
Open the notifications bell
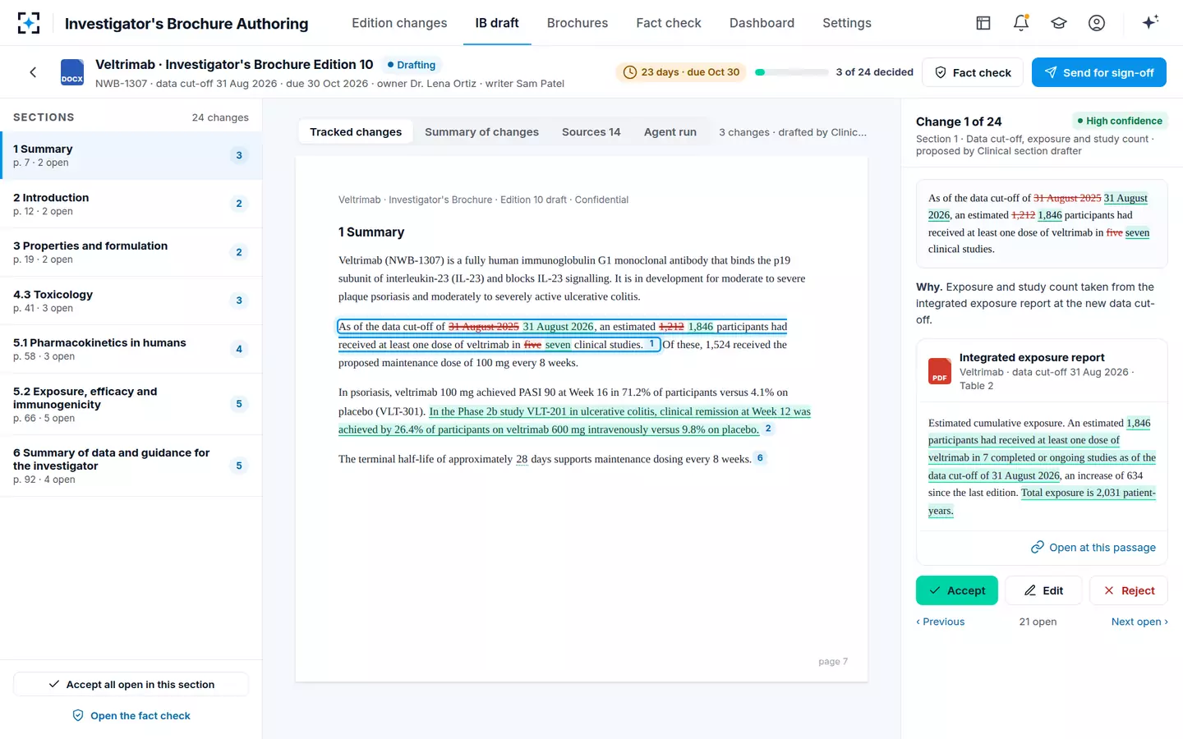1021,23
